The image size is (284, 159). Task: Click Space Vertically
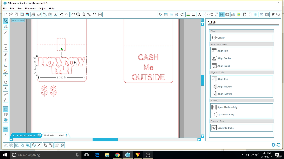pos(241,115)
